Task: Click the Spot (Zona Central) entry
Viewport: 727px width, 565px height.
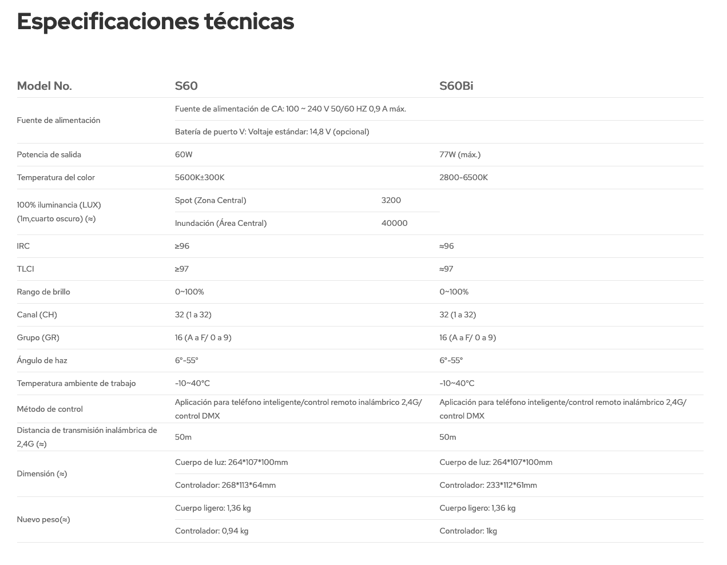Action: [210, 200]
